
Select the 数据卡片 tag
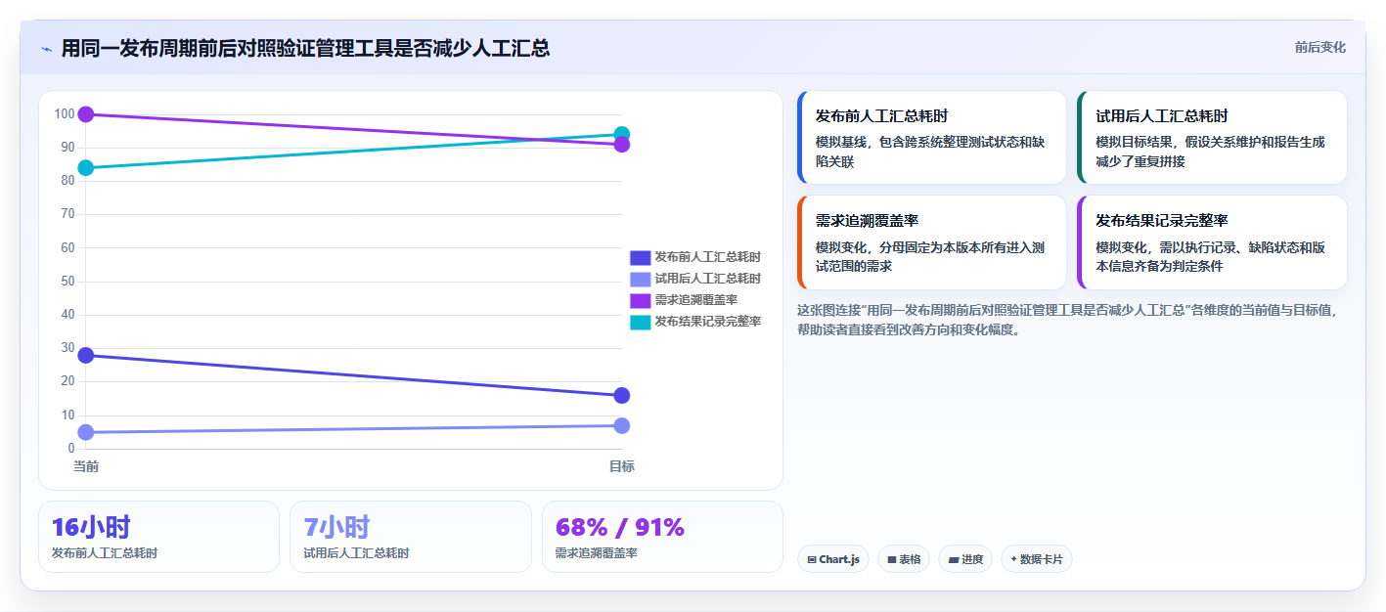coord(1037,559)
